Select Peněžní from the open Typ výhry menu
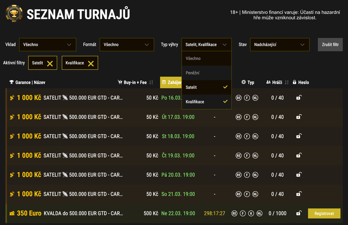This screenshot has height=225, width=348. click(x=206, y=73)
